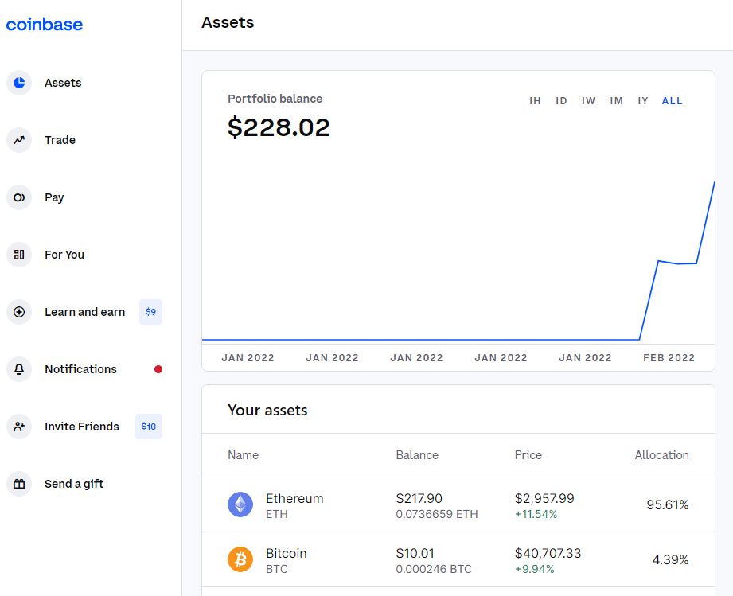This screenshot has width=733, height=596.
Task: Click the Pay icon in sidebar
Action: pos(19,197)
